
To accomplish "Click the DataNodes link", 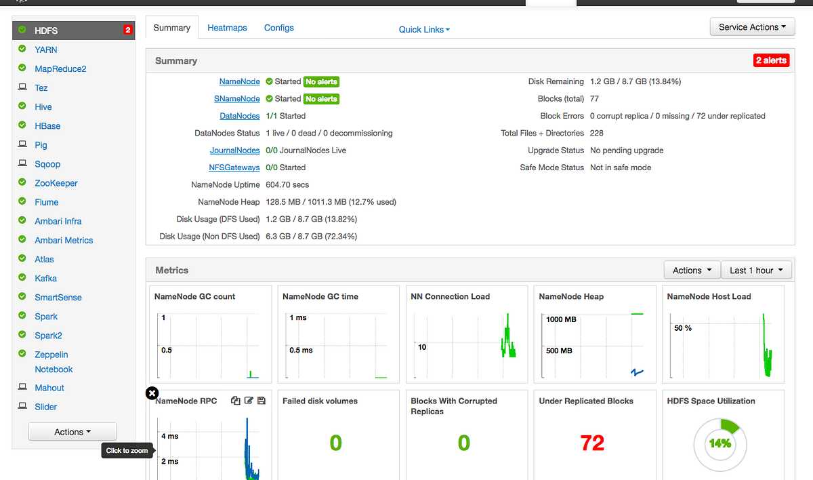I will (239, 115).
